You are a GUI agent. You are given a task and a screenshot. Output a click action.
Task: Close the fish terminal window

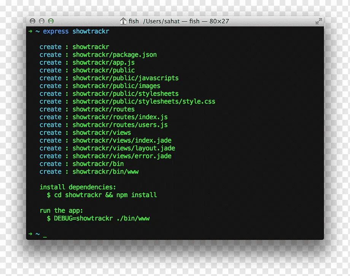pos(33,21)
